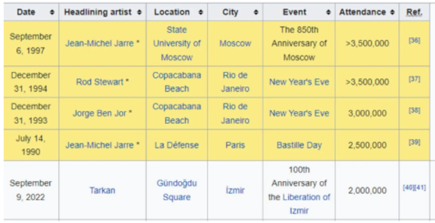The width and height of the screenshot is (435, 223).
Task: Open the Rod Stewart artist link
Action: [100, 82]
